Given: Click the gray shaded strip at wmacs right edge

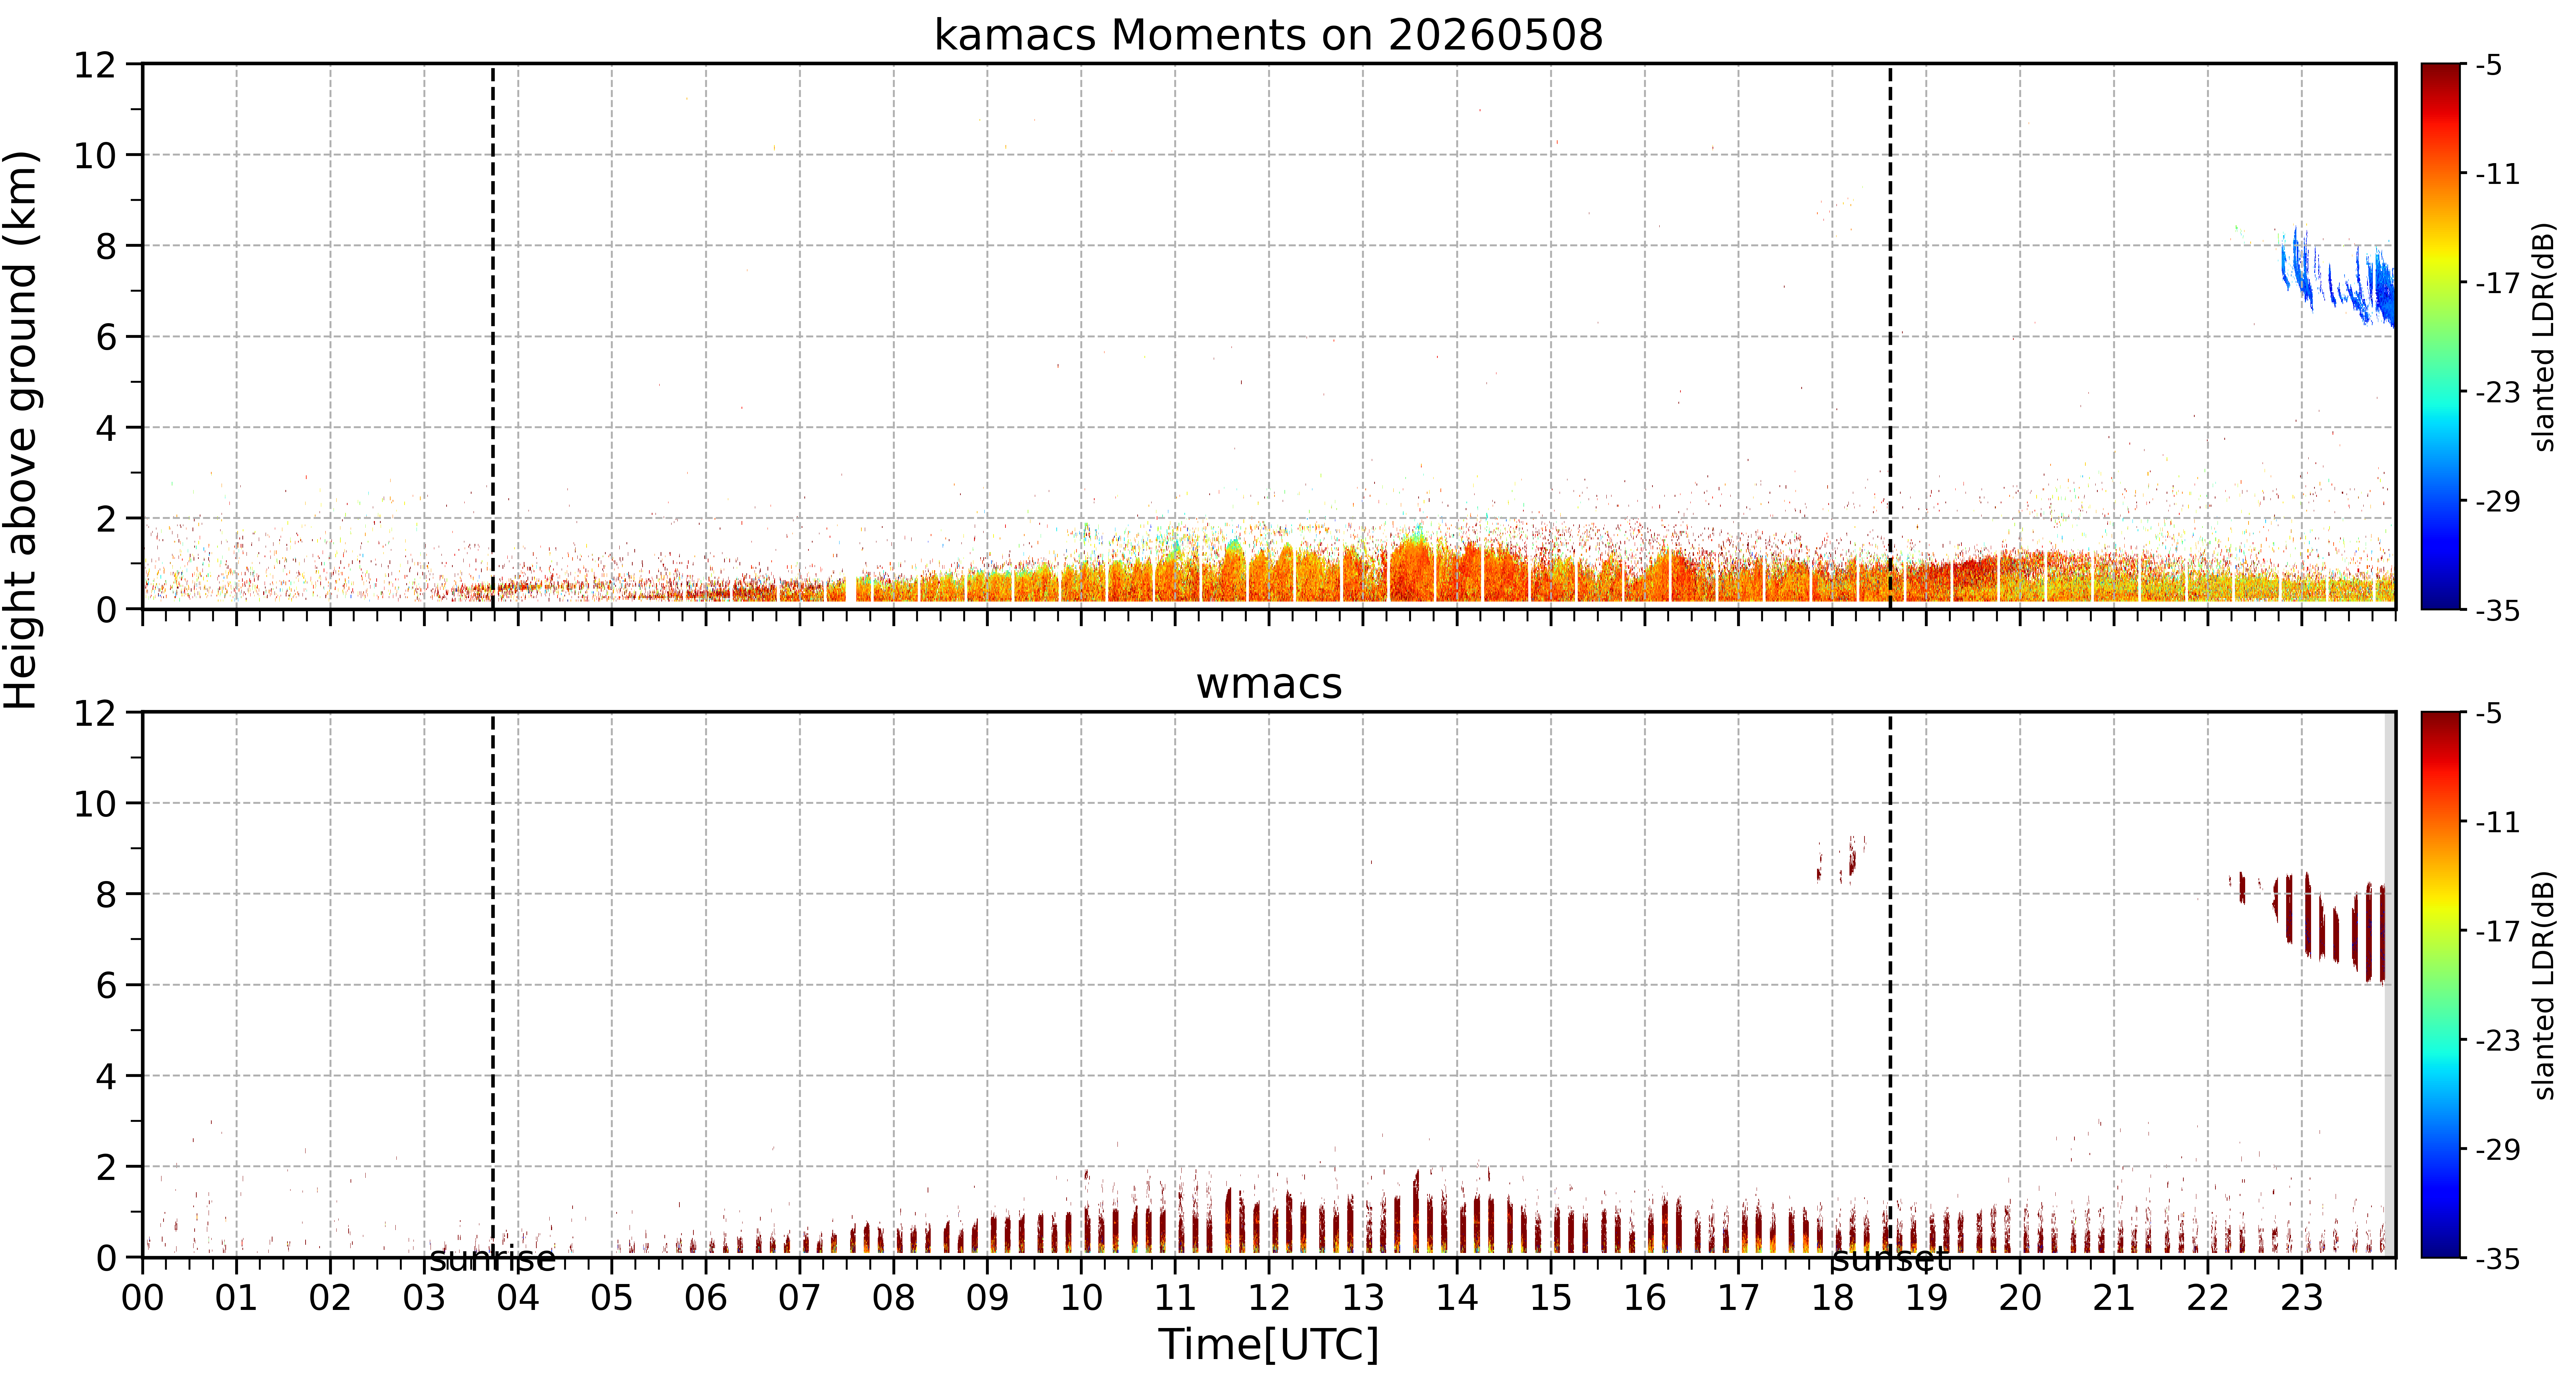Looking at the screenshot, I should pos(2390,984).
